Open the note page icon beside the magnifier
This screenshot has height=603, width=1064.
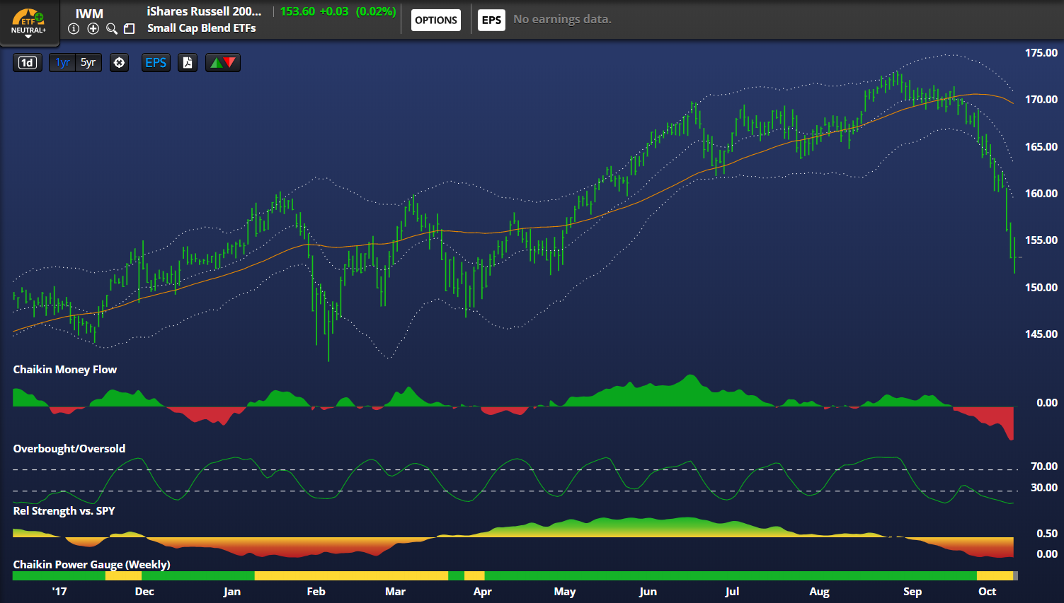coord(129,29)
